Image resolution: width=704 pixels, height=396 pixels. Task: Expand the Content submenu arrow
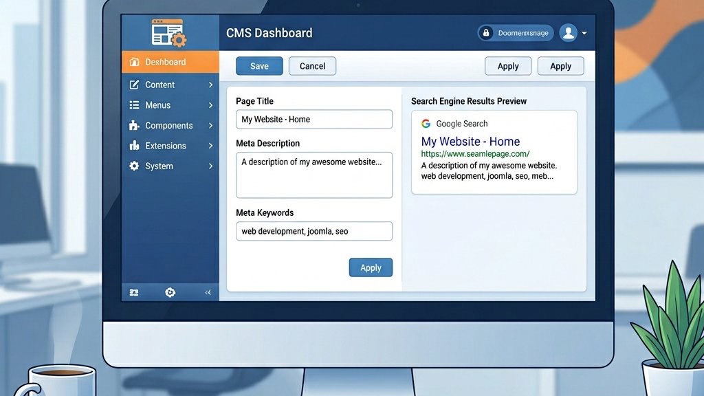click(210, 85)
